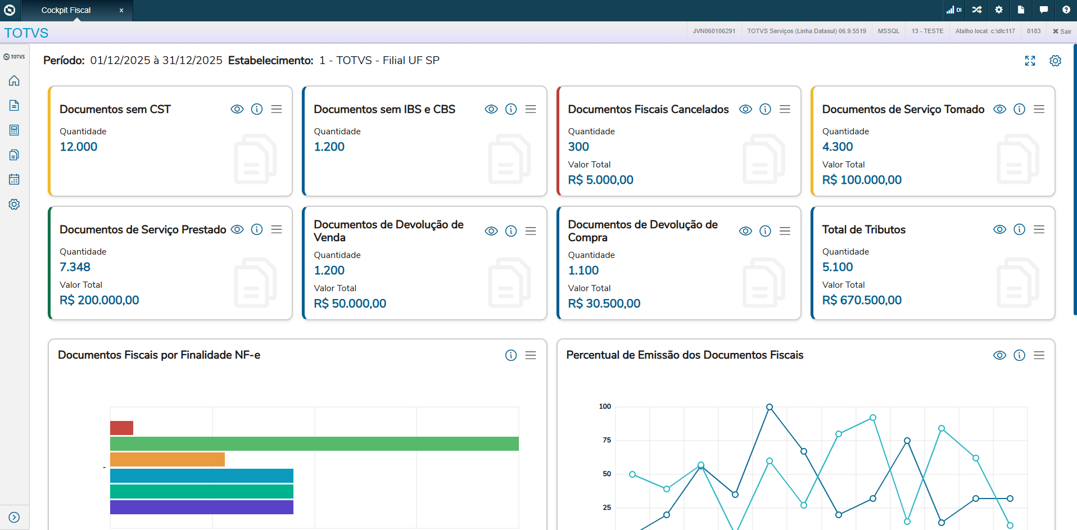This screenshot has width=1077, height=530.
Task: Toggle eye icon on Documentos sem IBS e CBS
Action: 491,109
